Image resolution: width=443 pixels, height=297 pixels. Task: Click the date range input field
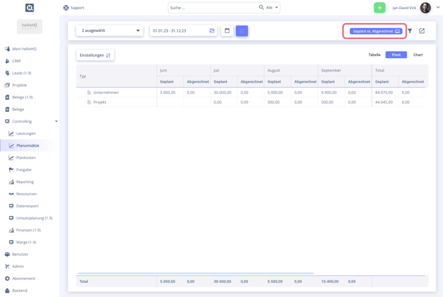pos(180,31)
